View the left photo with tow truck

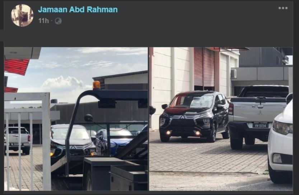(76, 119)
